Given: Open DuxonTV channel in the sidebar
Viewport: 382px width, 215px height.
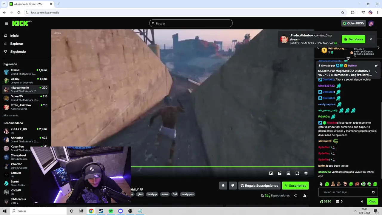Looking at the screenshot, I should (x=25, y=98).
